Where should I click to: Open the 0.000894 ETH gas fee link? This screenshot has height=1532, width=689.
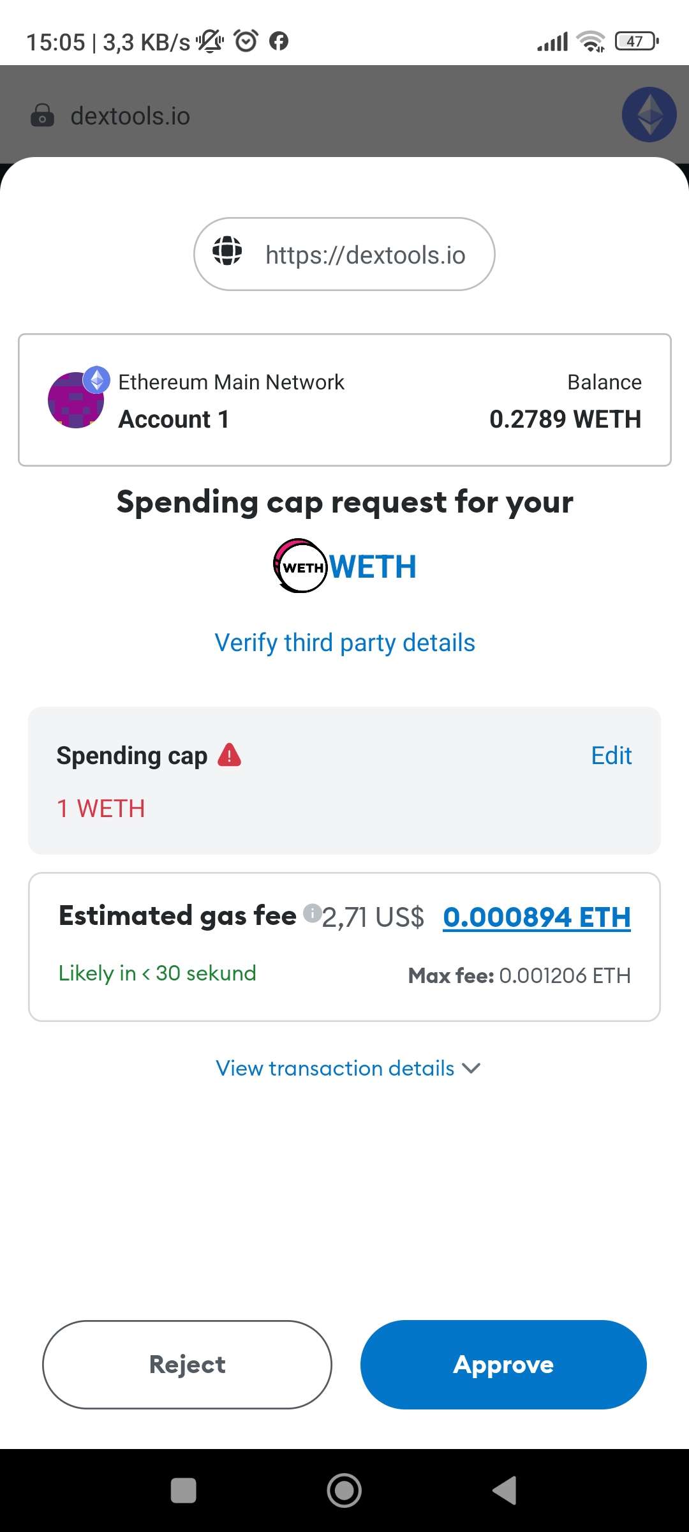pyautogui.click(x=537, y=917)
